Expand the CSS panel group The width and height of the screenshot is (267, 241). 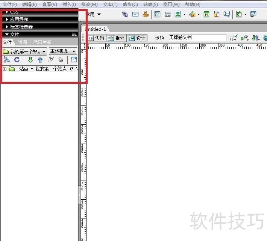[7, 12]
